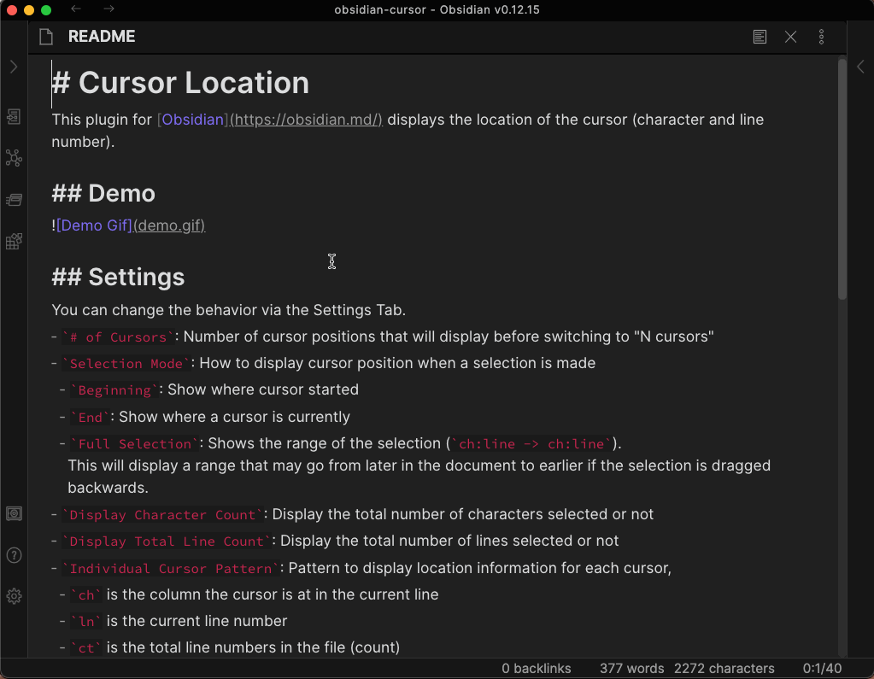The height and width of the screenshot is (679, 874).
Task: Click the README pane title
Action: (102, 36)
